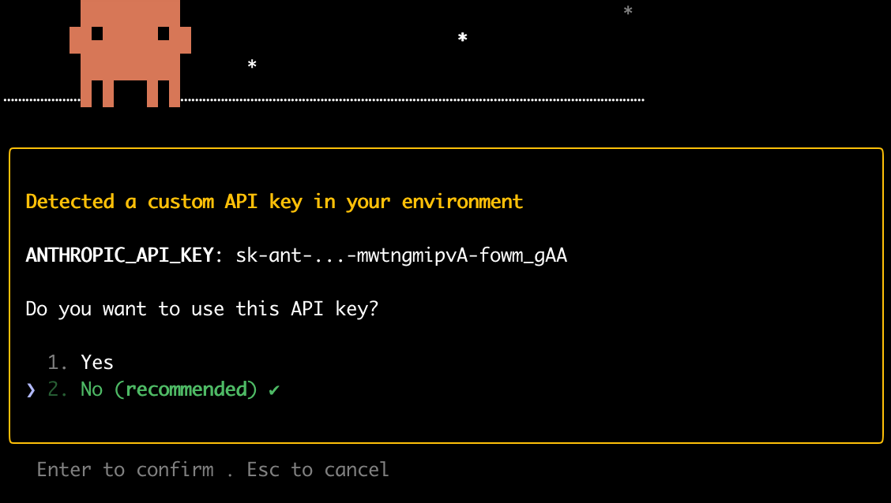Click the masked API key value

(x=401, y=255)
